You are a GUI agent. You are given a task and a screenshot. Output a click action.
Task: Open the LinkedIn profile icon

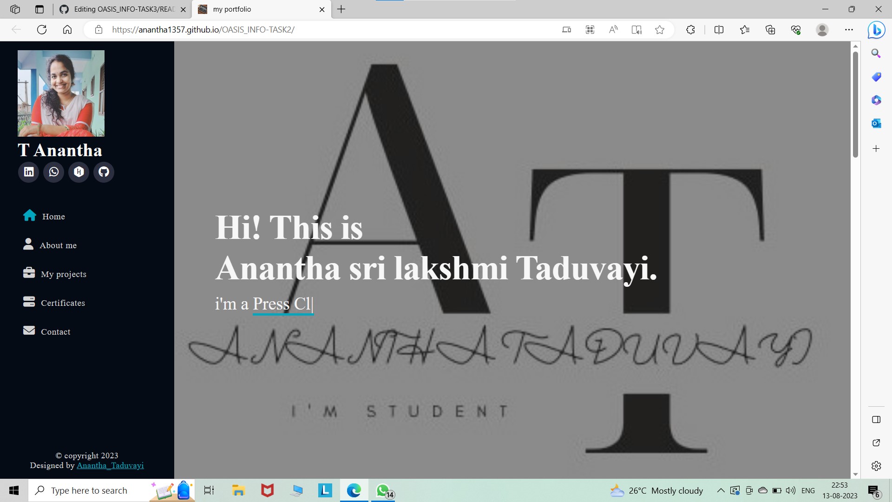pyautogui.click(x=28, y=172)
